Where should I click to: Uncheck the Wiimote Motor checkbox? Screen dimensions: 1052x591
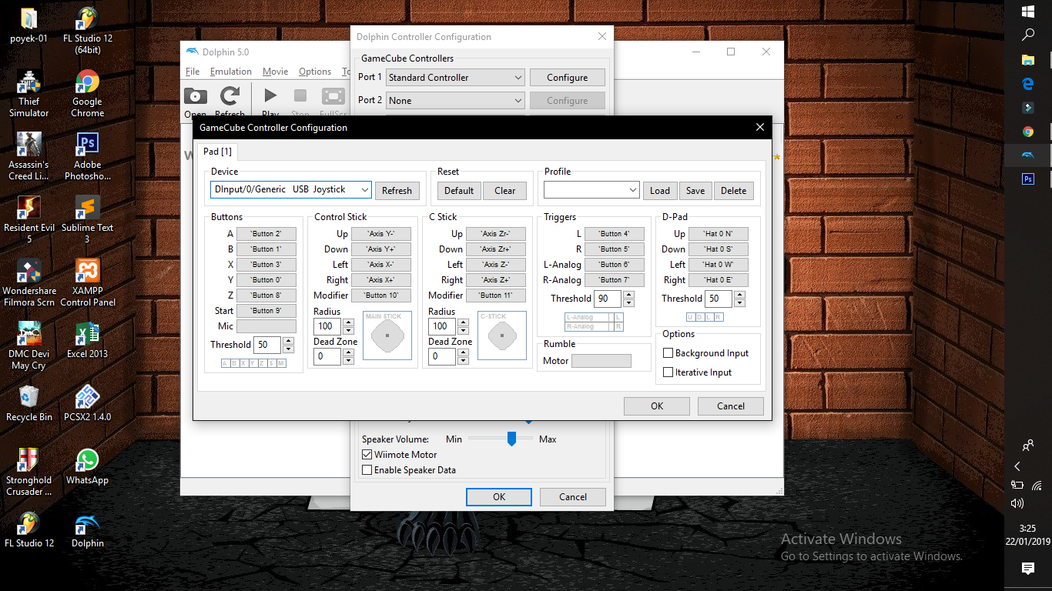pyautogui.click(x=367, y=455)
